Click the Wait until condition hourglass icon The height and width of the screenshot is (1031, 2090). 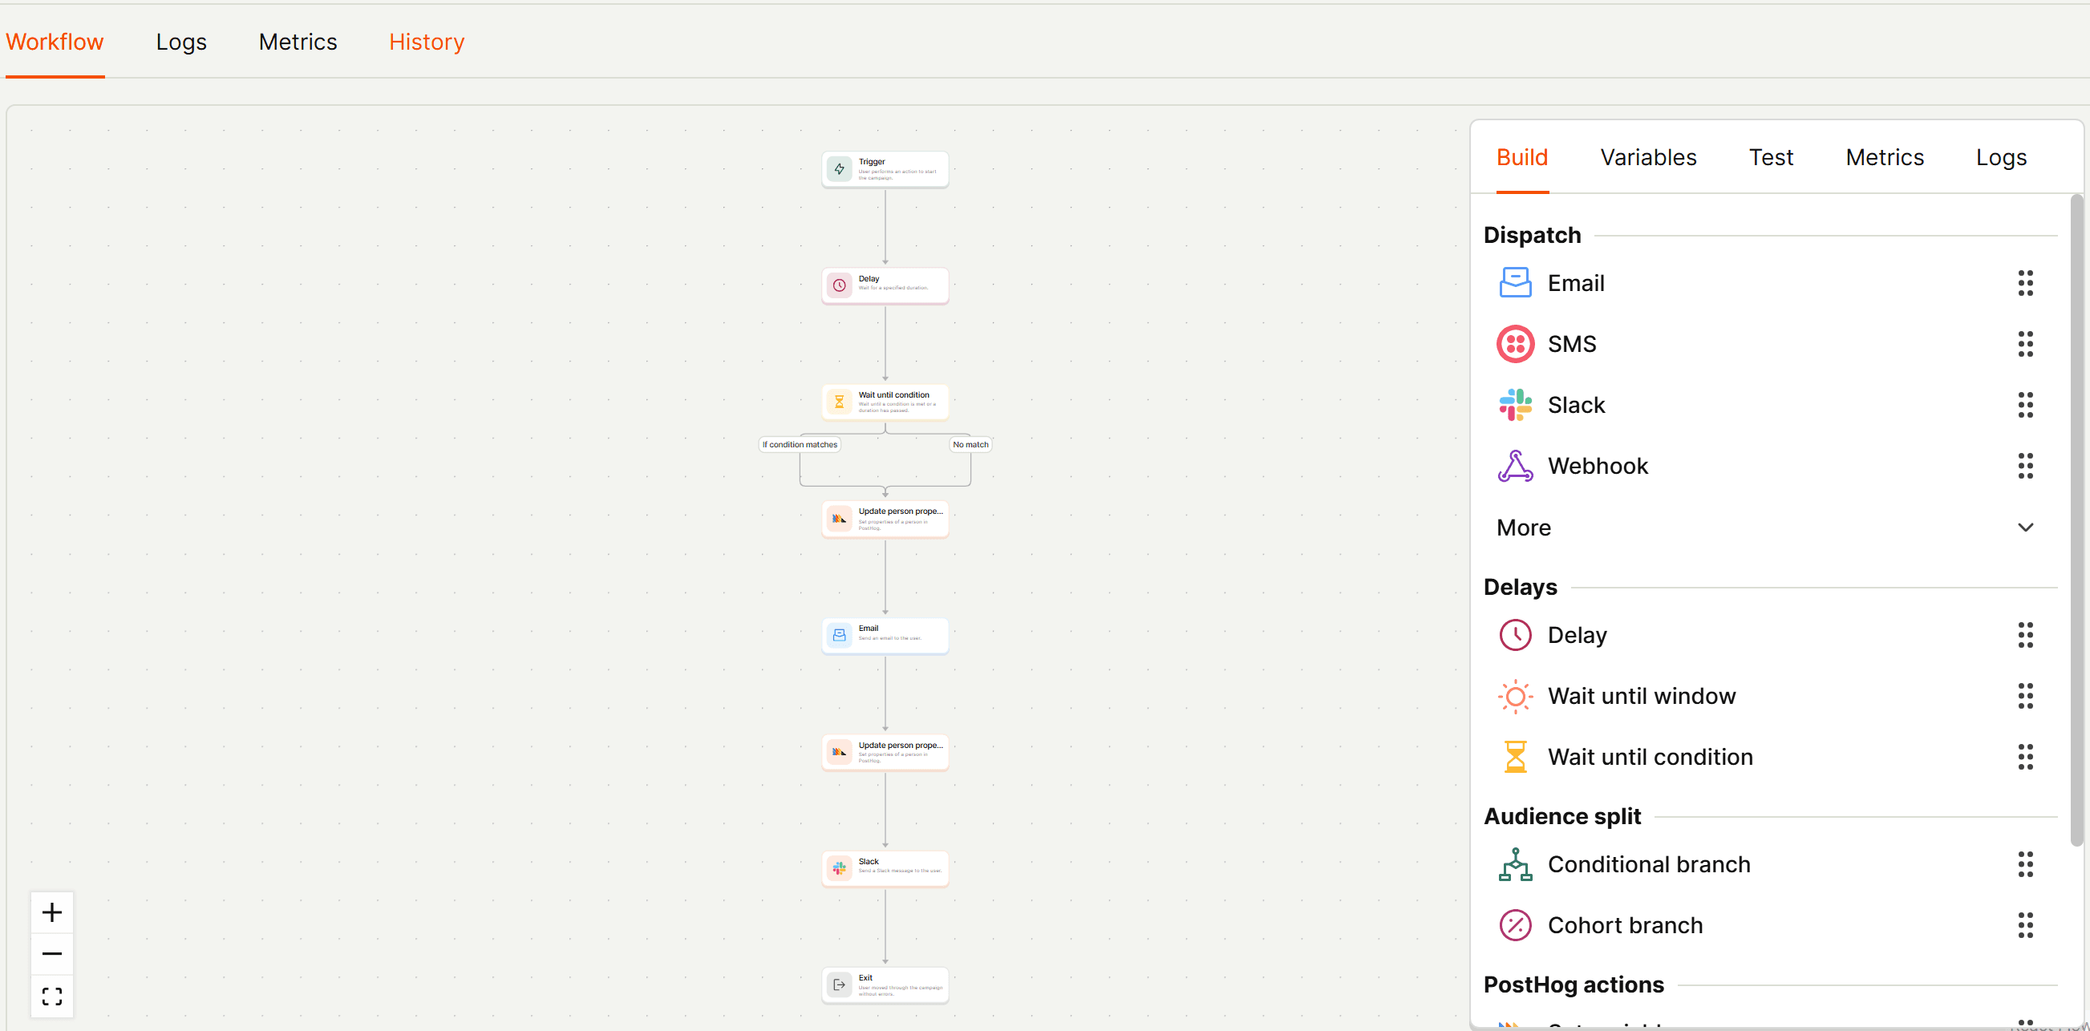(1514, 757)
